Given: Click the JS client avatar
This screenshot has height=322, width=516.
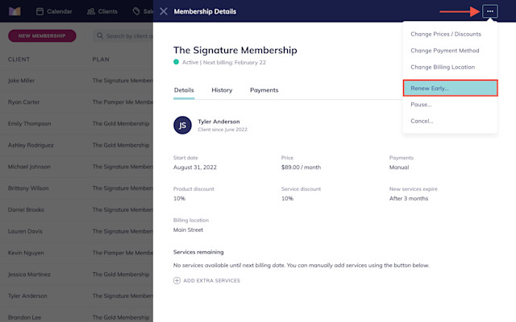Looking at the screenshot, I should [182, 126].
